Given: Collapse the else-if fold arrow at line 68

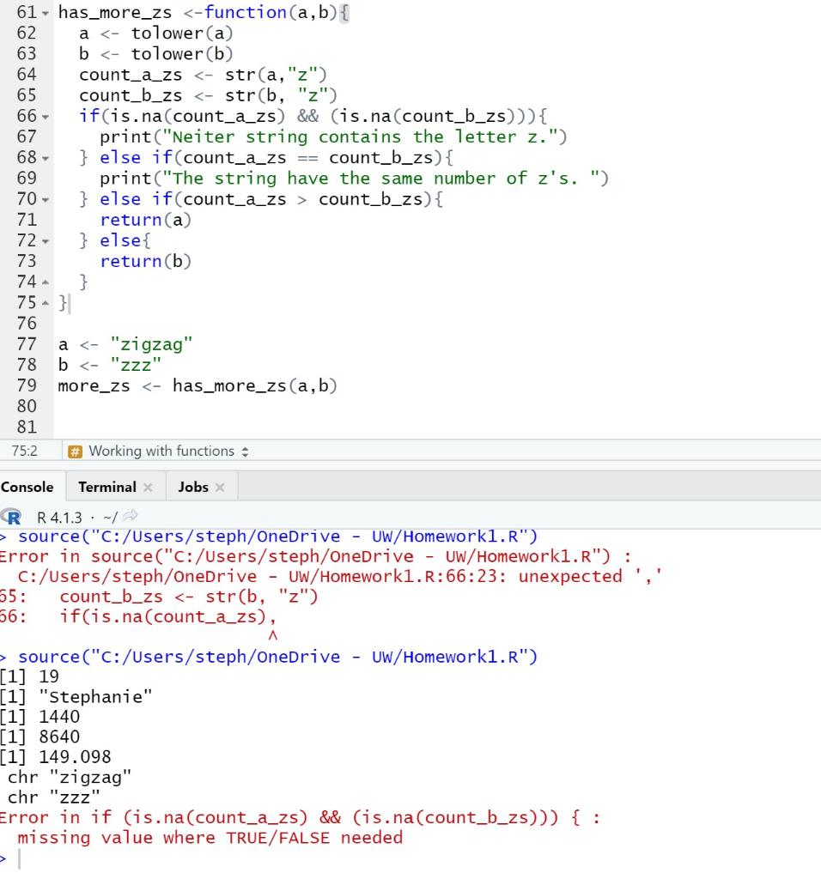Looking at the screenshot, I should click(x=46, y=159).
